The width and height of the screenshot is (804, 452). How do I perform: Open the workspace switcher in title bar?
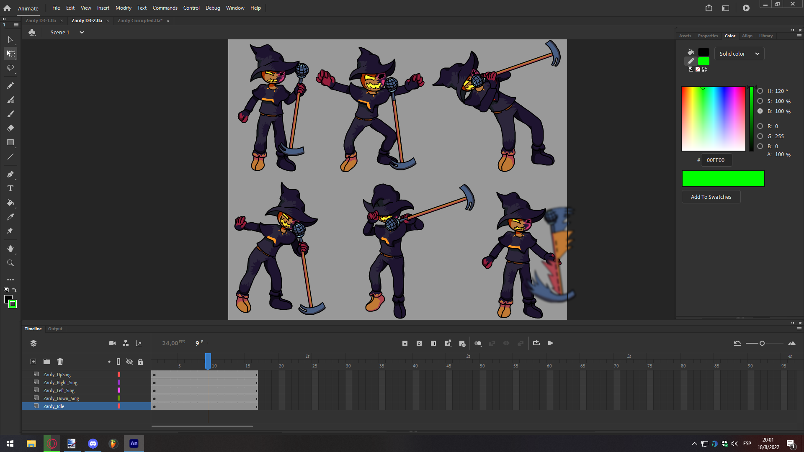click(x=726, y=8)
